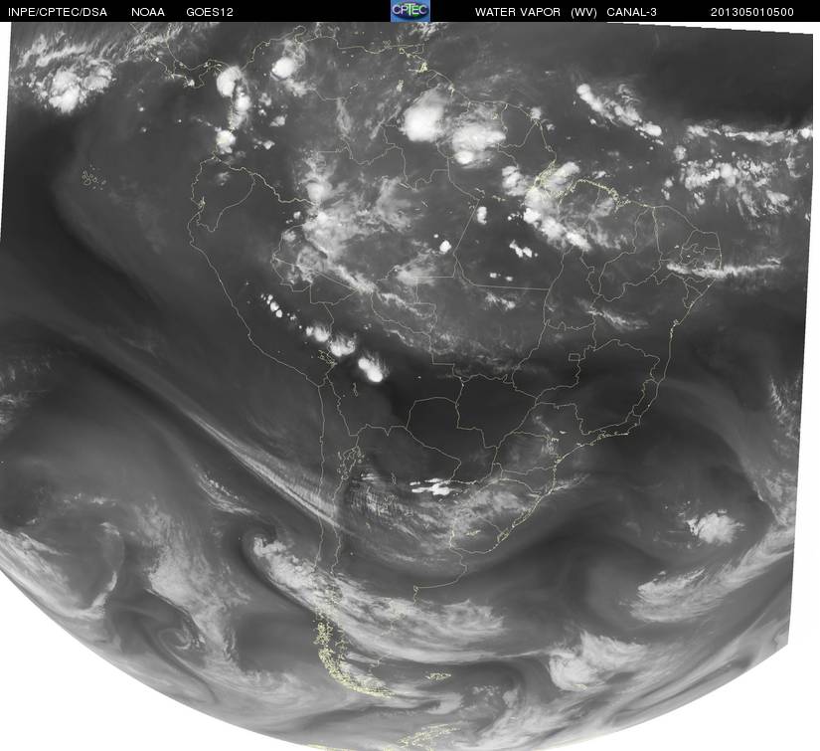Select the isolated cloud cluster over the South Atlantic
The image size is (820, 751).
tap(713, 527)
